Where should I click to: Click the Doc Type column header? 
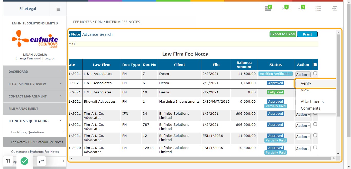131,65
